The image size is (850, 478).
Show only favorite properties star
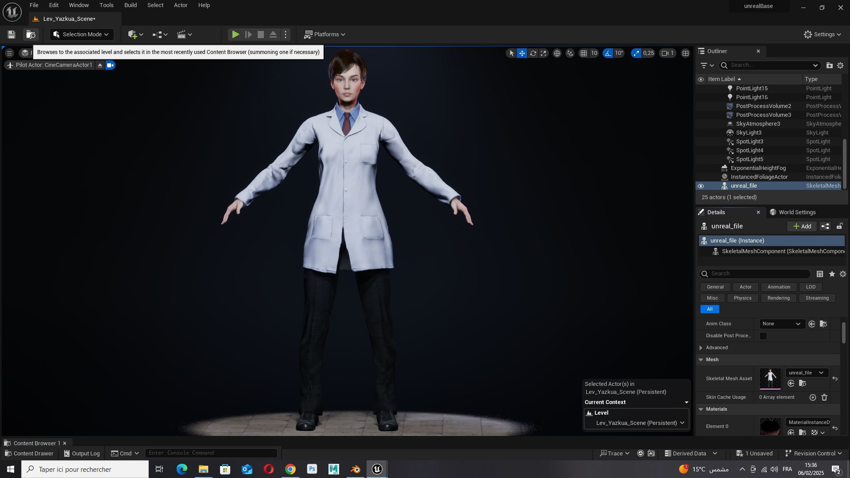point(832,274)
